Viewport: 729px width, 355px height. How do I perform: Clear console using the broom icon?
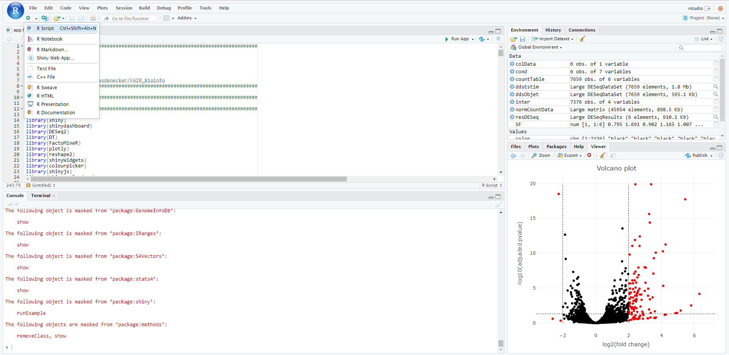(498, 204)
